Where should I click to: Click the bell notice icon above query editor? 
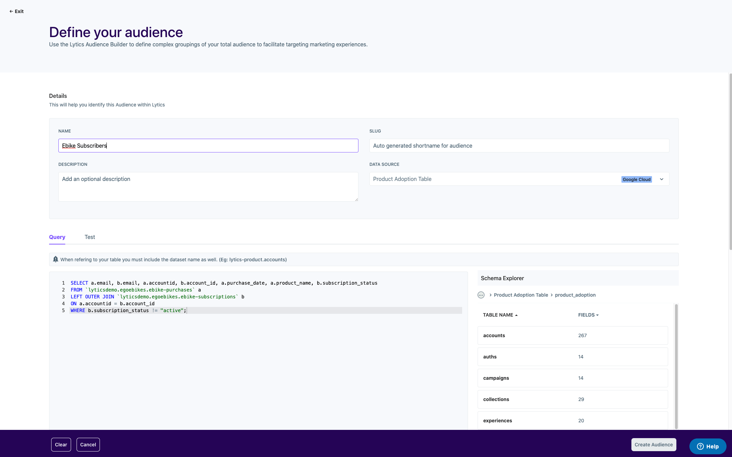coord(56,259)
